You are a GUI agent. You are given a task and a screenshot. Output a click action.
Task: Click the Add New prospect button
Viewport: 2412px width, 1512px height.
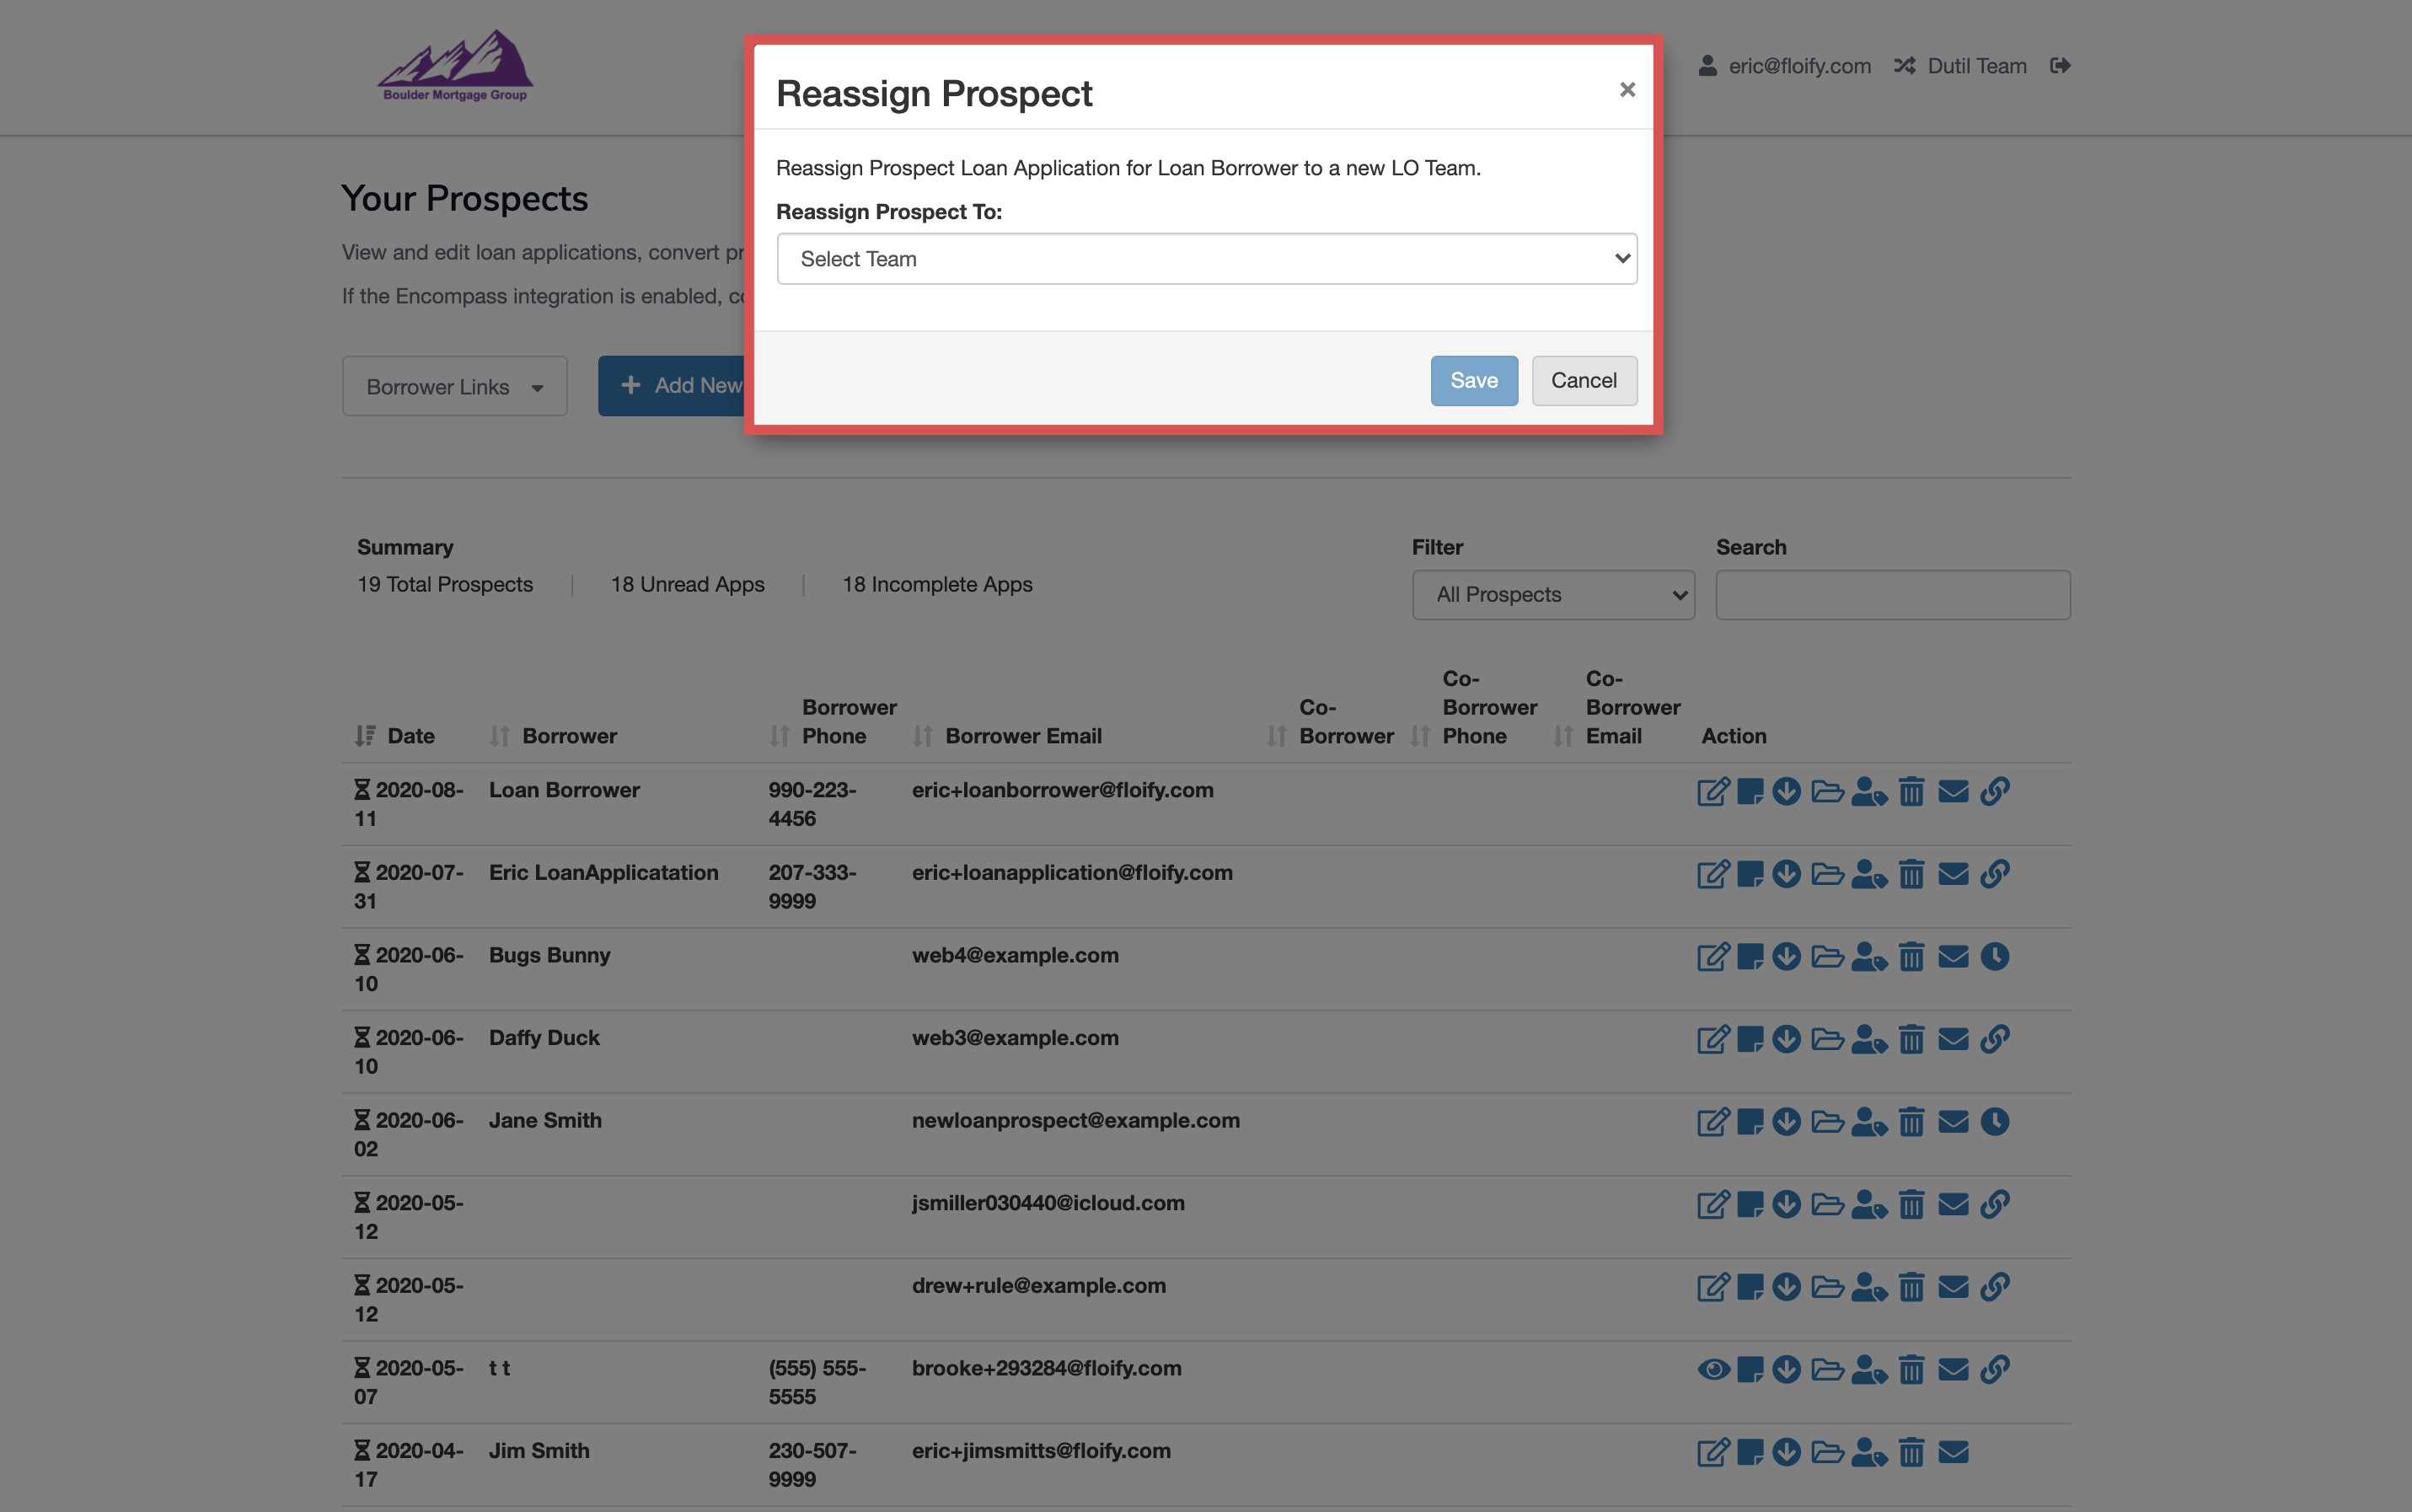672,386
